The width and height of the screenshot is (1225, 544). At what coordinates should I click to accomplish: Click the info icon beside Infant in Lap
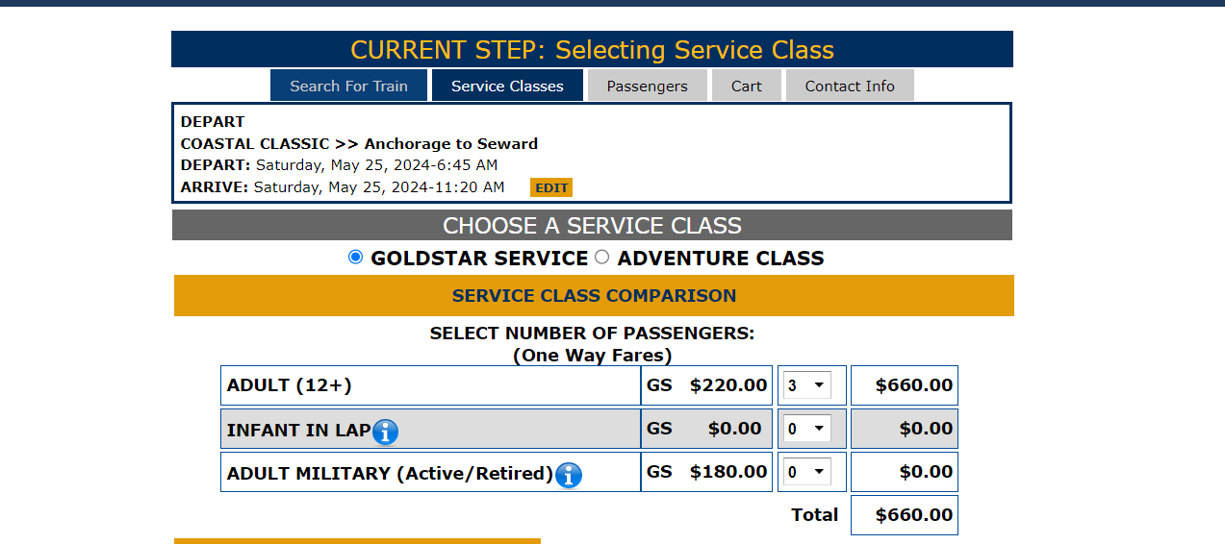[x=385, y=432]
